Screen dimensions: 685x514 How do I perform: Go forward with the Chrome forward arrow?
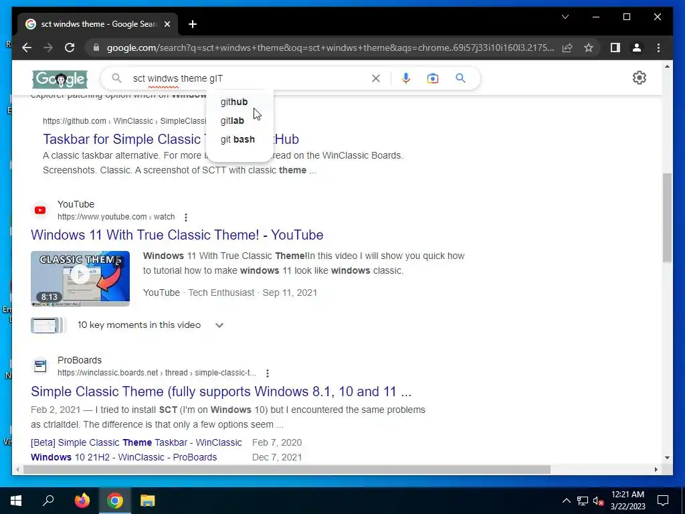click(48, 48)
